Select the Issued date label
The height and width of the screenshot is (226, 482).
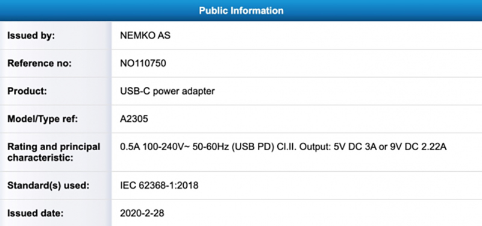[x=36, y=213]
